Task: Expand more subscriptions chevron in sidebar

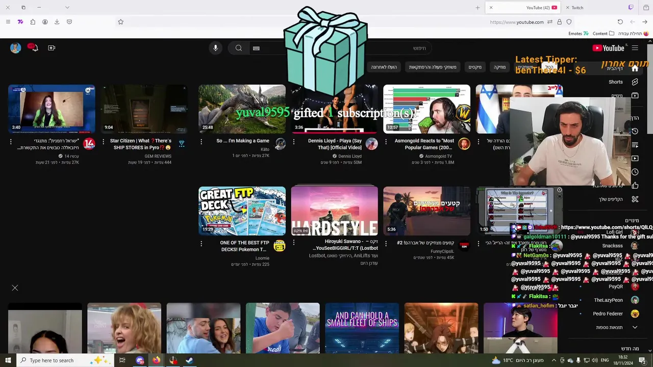Action: pos(635,327)
